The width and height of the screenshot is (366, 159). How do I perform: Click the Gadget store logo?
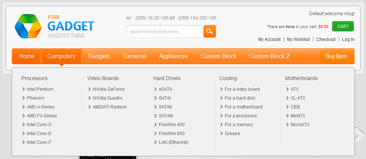(x=54, y=26)
